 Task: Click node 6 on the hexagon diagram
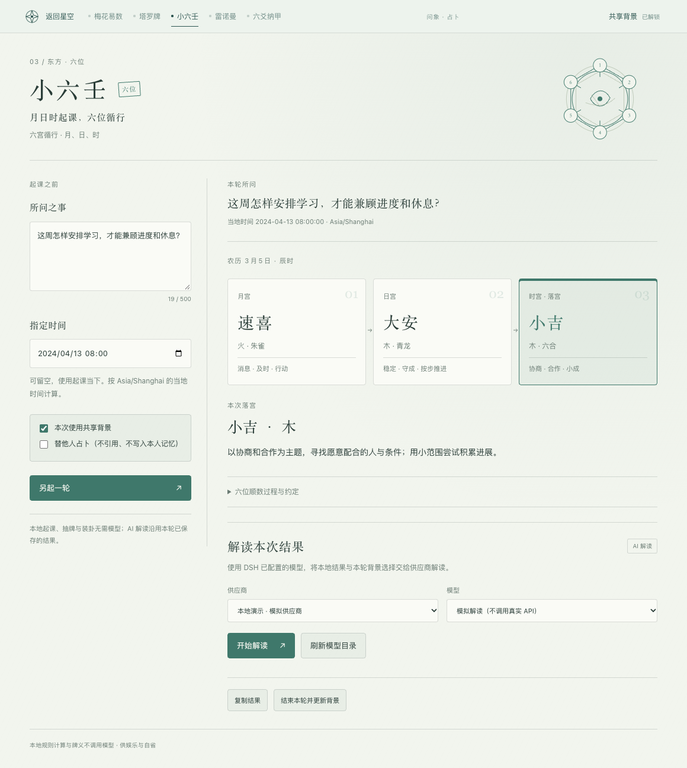571,82
